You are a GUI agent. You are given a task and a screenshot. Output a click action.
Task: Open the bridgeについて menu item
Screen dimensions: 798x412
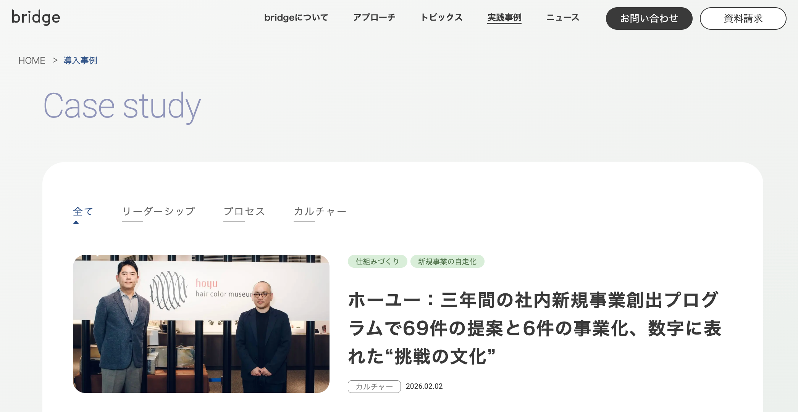tap(296, 18)
